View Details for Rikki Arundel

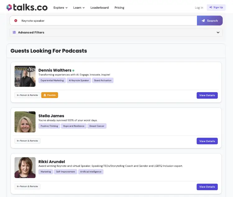(207, 187)
